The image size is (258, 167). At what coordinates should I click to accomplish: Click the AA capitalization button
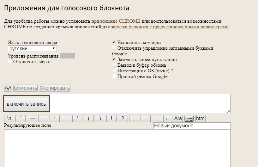pos(8,88)
